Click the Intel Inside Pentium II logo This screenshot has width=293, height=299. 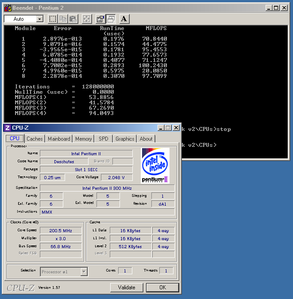coord(155,165)
